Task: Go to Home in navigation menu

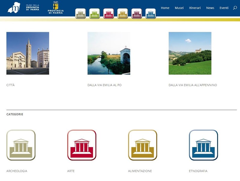Action: [x=165, y=8]
